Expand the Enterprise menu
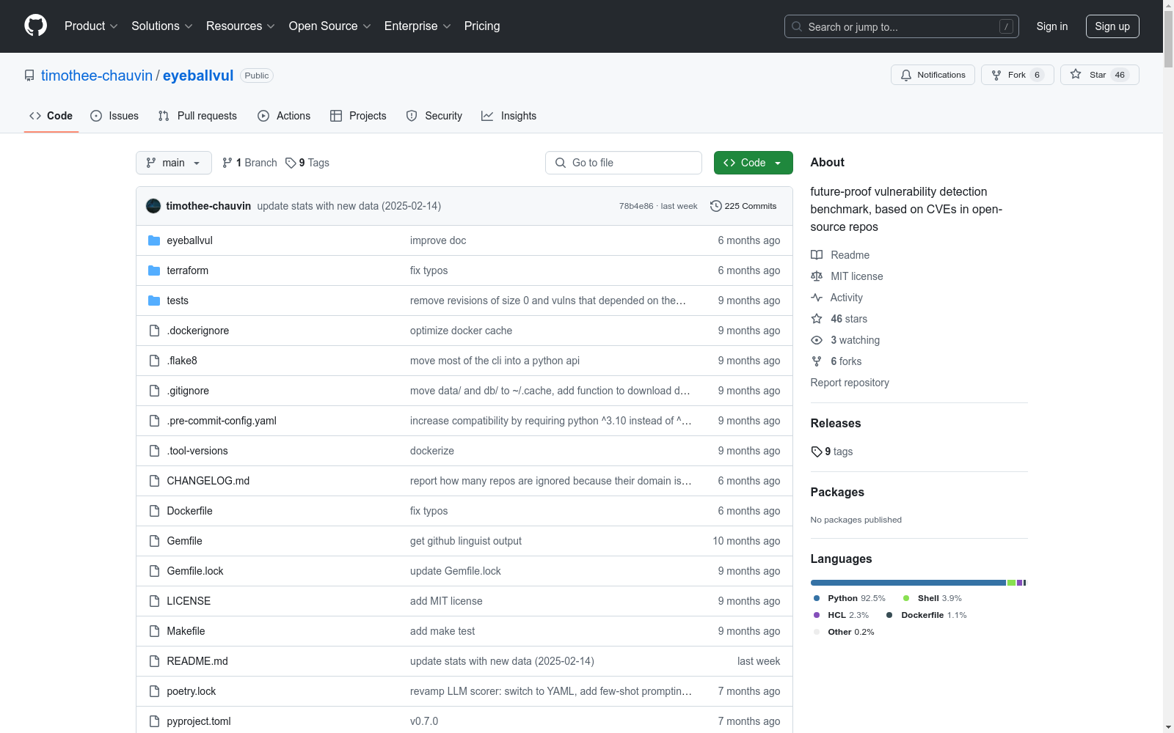 click(x=418, y=26)
